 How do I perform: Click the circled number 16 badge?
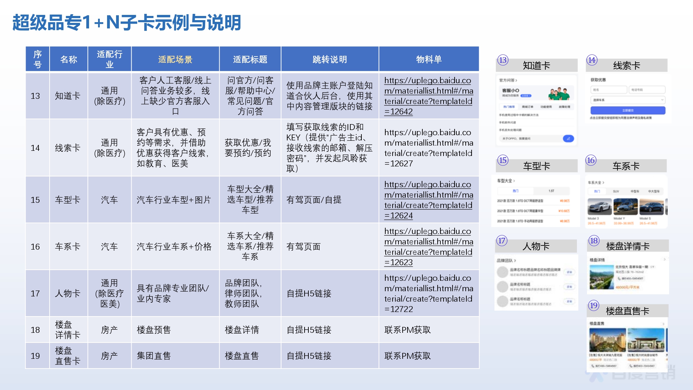[x=591, y=161]
